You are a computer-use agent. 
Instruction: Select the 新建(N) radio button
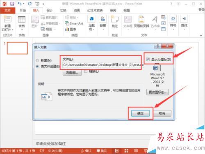[x=37, y=60]
